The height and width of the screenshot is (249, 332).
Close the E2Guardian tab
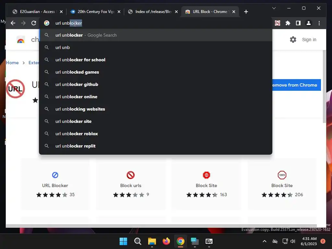(x=61, y=12)
